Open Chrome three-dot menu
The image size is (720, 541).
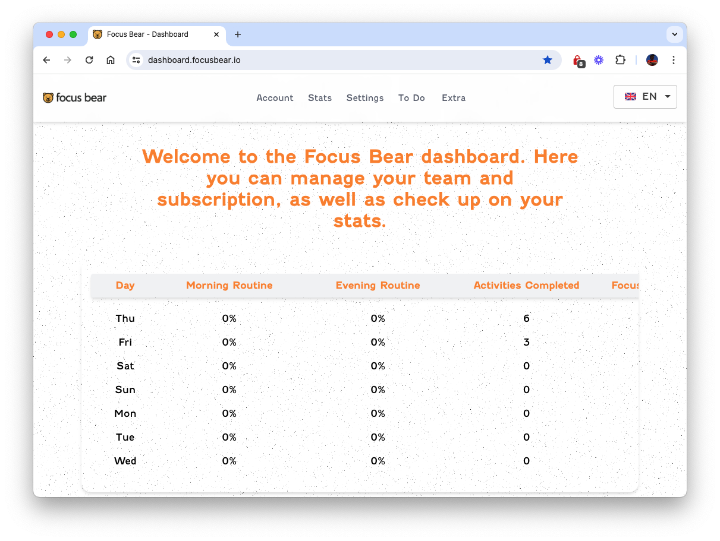coord(674,60)
